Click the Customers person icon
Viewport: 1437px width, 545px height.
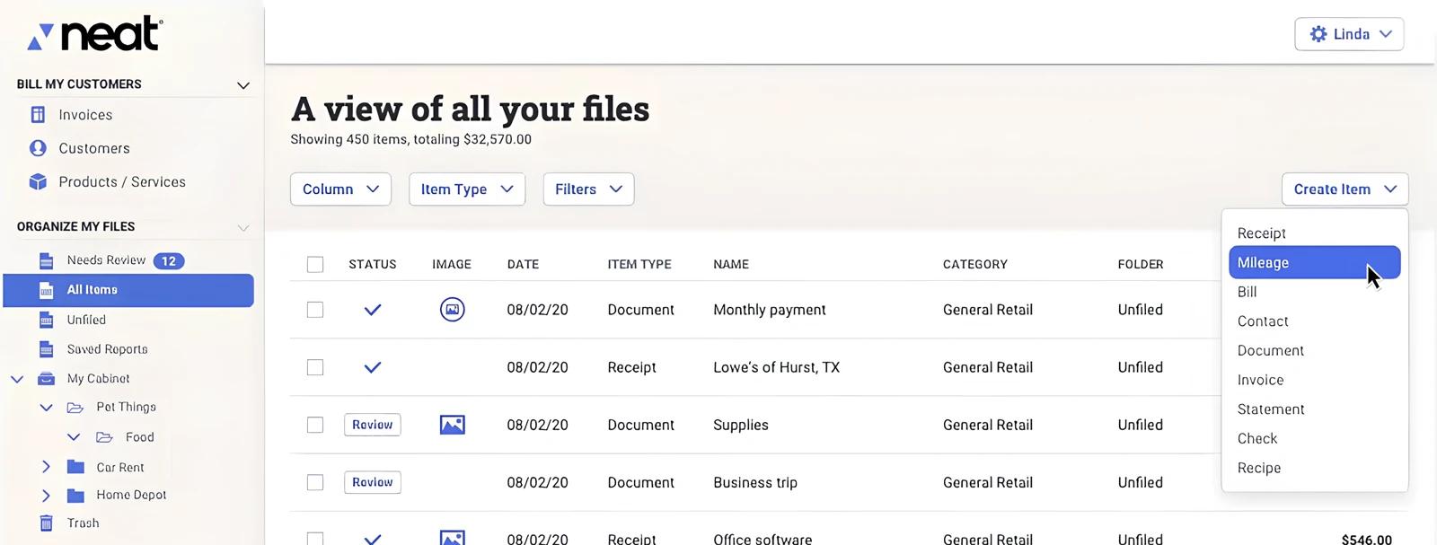pyautogui.click(x=38, y=148)
